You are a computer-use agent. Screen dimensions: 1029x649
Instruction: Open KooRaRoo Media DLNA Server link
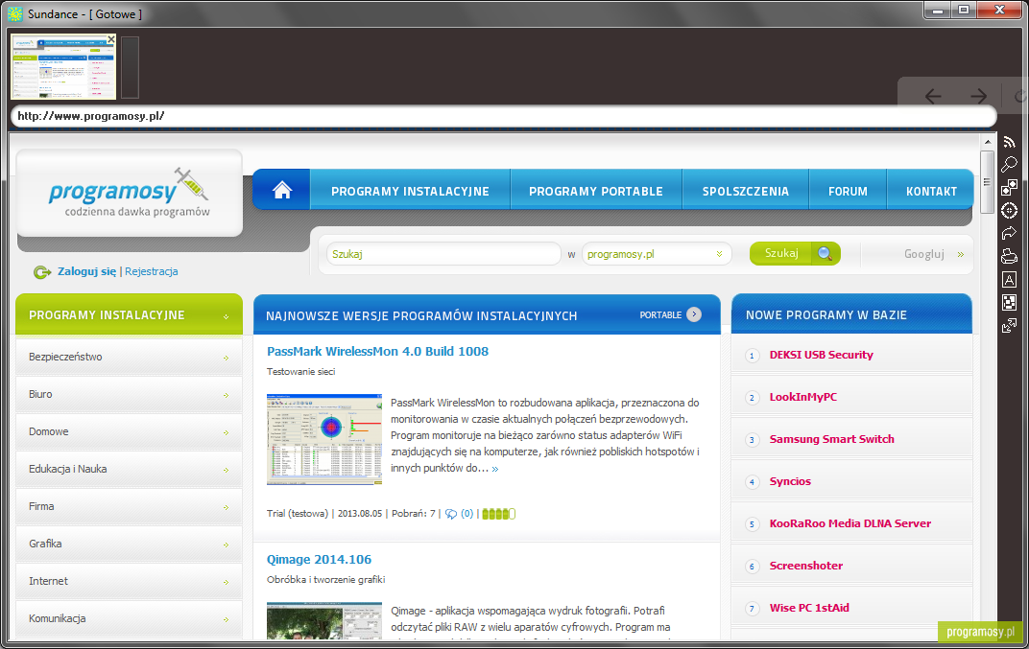coord(850,523)
